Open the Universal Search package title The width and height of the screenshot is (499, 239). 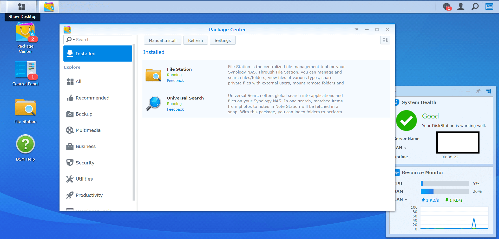click(x=185, y=98)
